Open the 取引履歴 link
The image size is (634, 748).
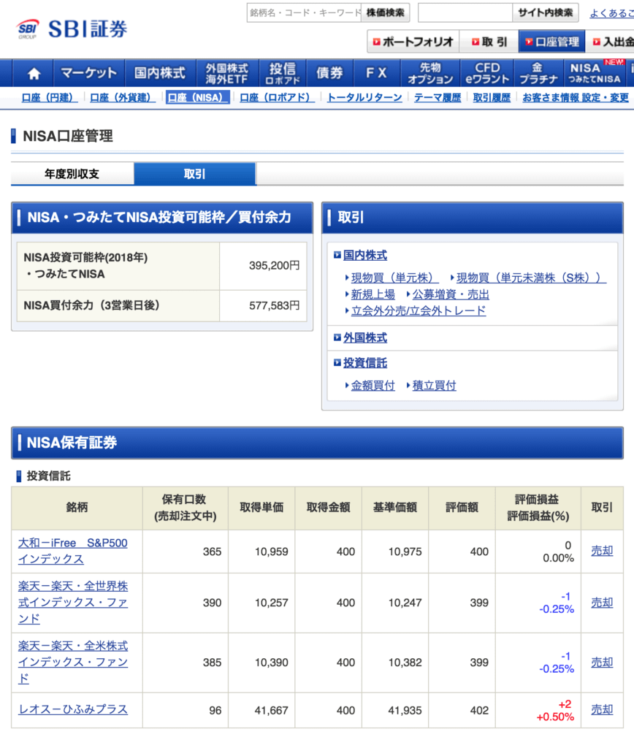492,98
